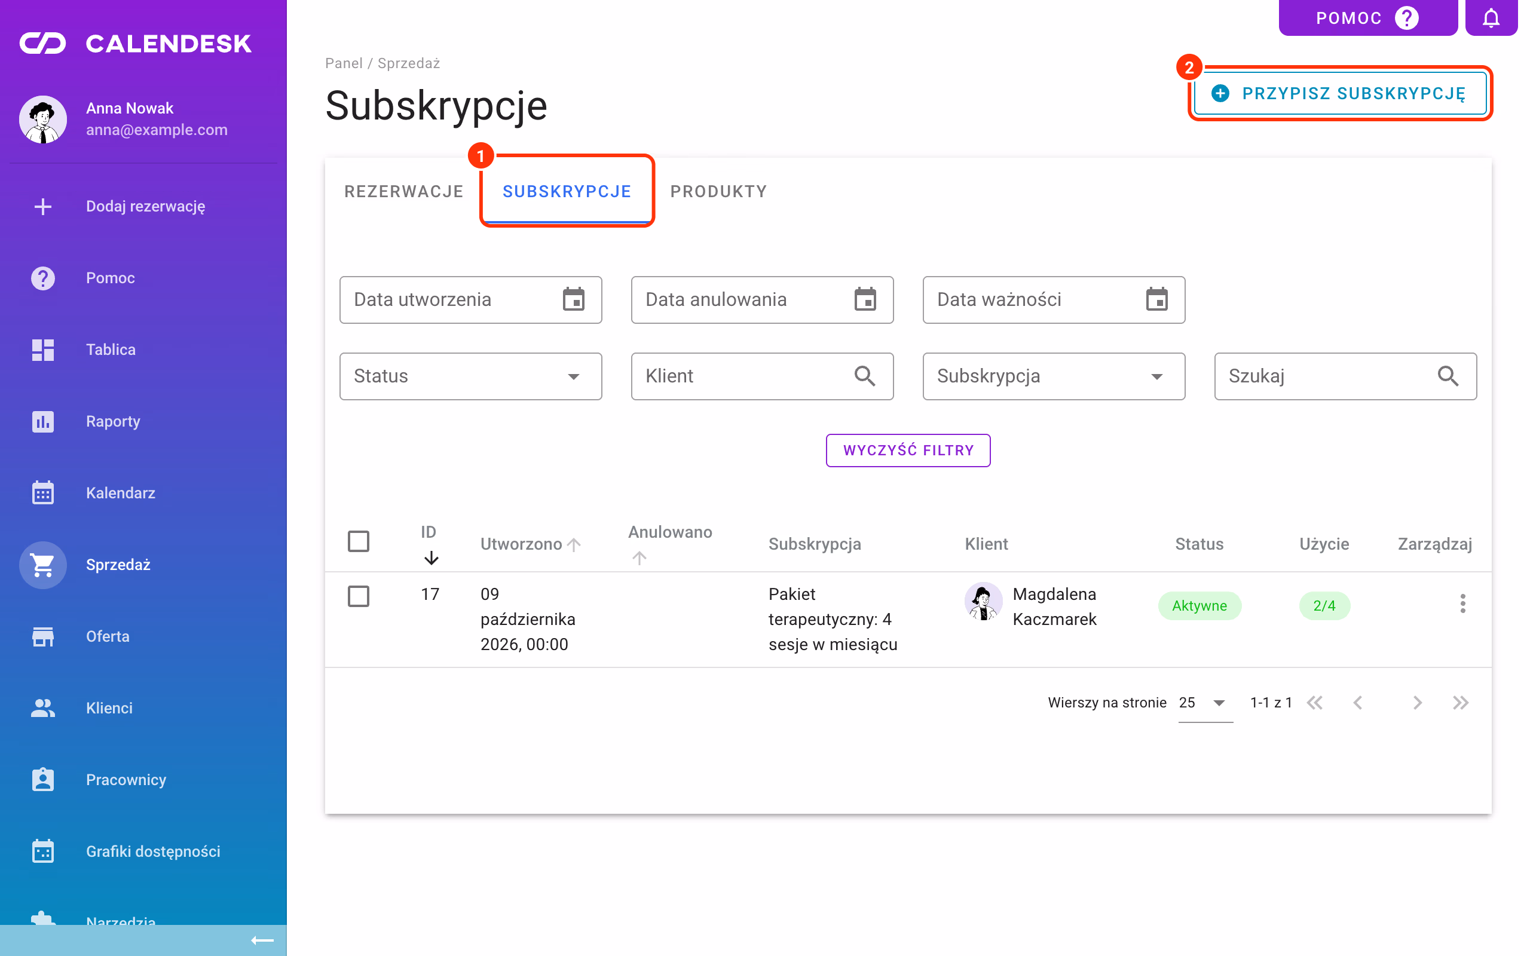The height and width of the screenshot is (956, 1530).
Task: Click the notifications bell icon
Action: click(x=1491, y=18)
